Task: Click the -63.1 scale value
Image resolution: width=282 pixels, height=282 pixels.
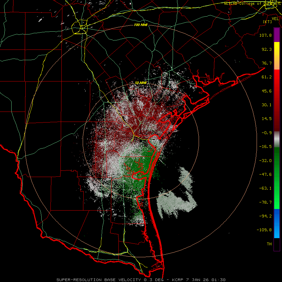Action: coord(265,188)
